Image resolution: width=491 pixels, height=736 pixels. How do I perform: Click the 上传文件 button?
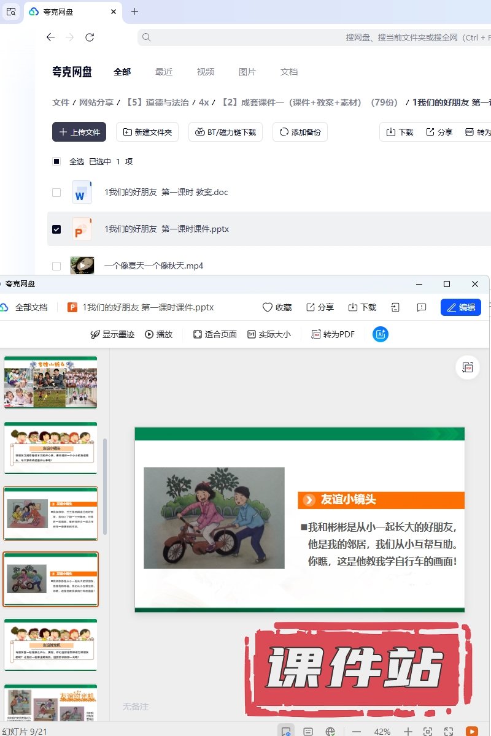coord(79,132)
